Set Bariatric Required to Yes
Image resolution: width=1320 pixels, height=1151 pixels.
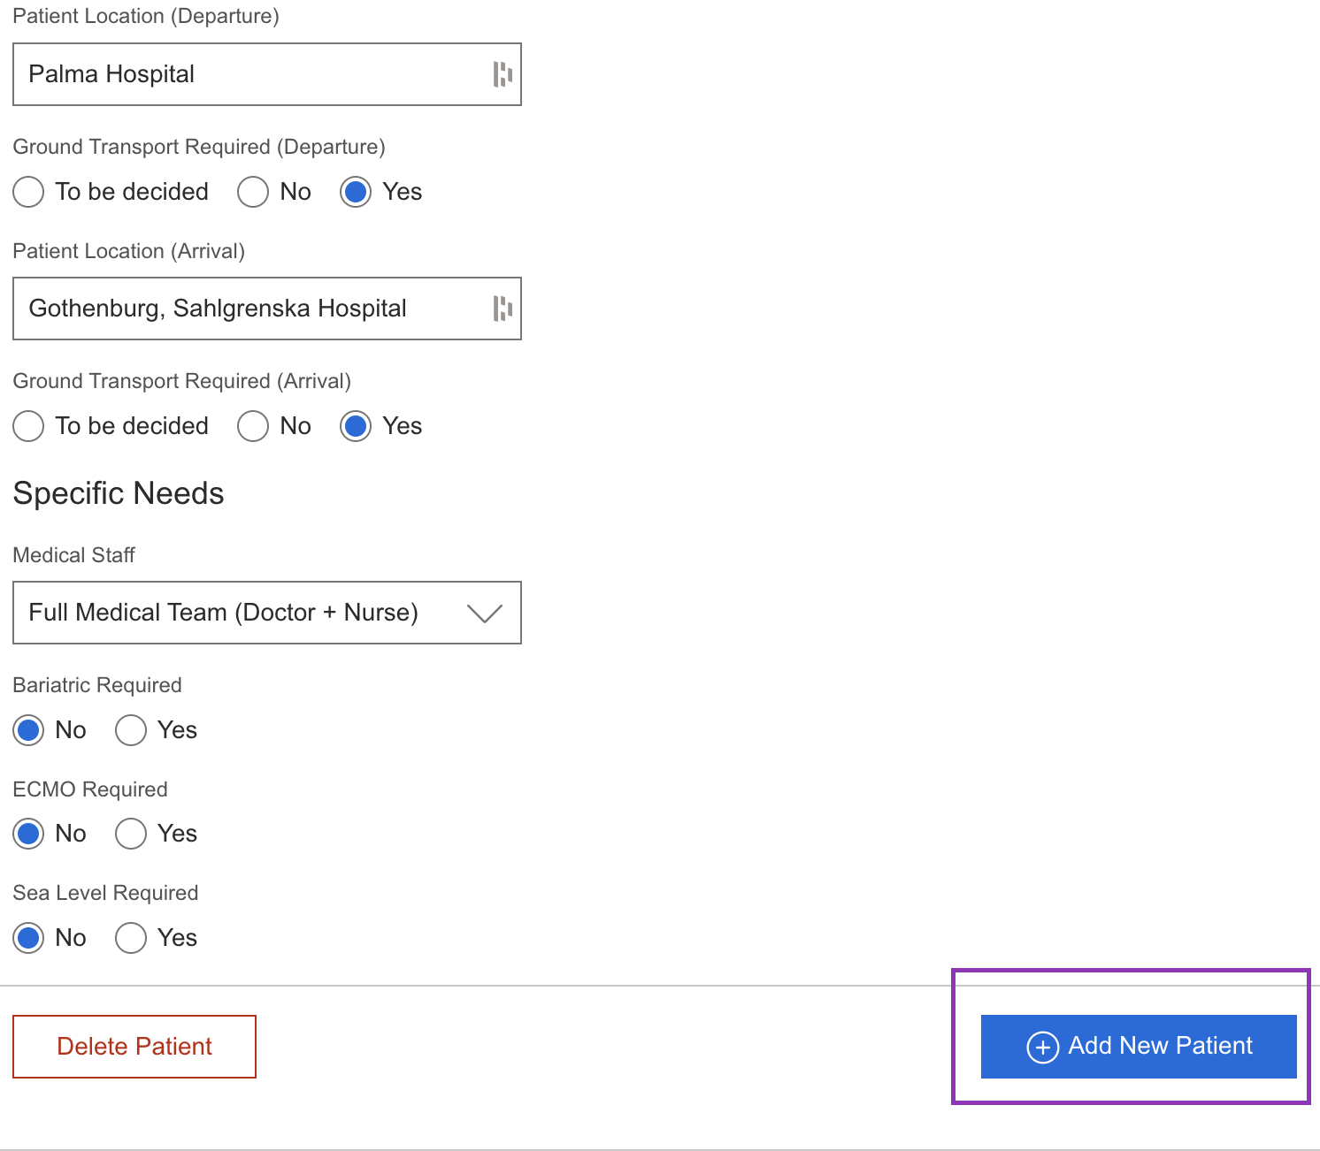(131, 730)
